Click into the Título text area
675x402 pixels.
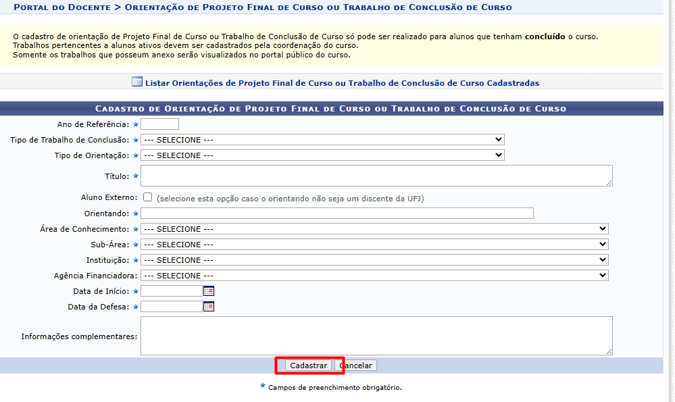376,176
